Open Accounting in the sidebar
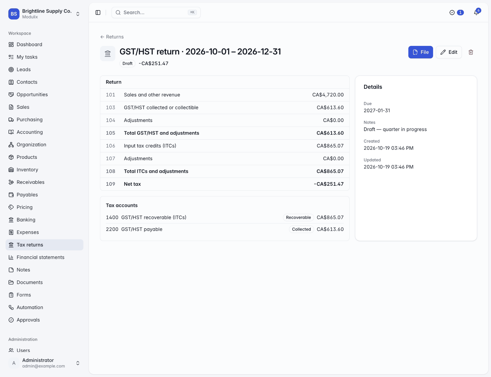The width and height of the screenshot is (491, 377). [44, 132]
